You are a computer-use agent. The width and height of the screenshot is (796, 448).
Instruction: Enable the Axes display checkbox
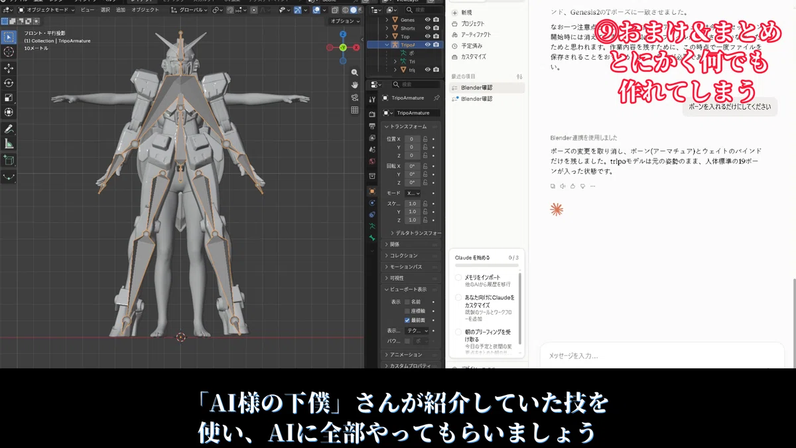pyautogui.click(x=407, y=311)
